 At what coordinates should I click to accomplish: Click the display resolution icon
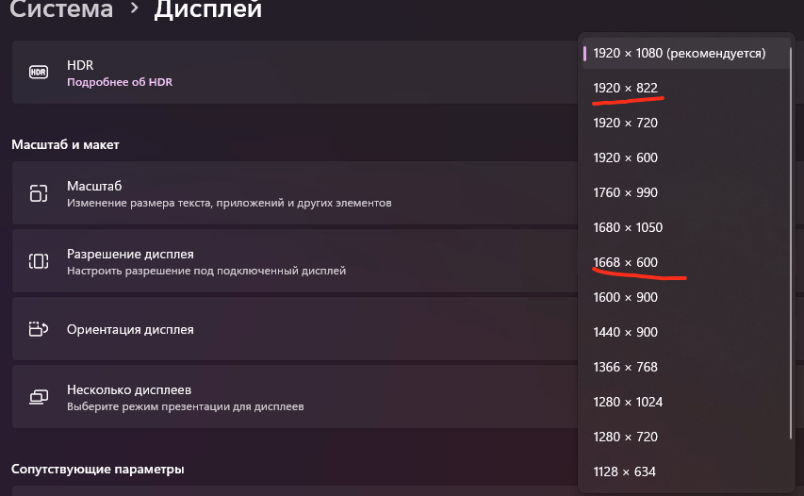point(39,261)
